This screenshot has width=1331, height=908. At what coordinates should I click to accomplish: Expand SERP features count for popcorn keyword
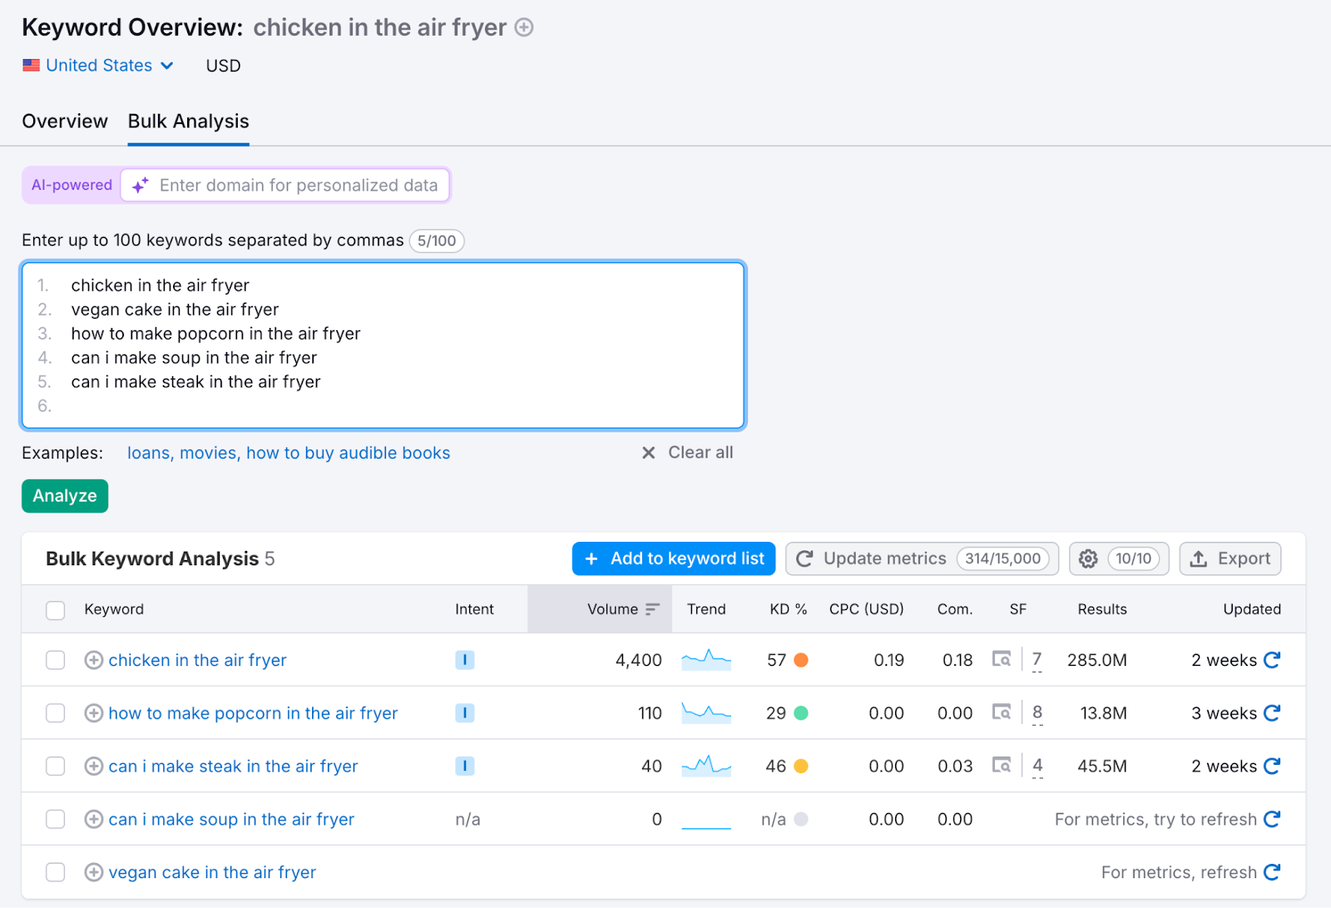pyautogui.click(x=1037, y=712)
